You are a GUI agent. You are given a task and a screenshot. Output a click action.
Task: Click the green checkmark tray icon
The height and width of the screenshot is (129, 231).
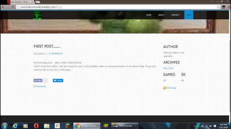(198, 126)
